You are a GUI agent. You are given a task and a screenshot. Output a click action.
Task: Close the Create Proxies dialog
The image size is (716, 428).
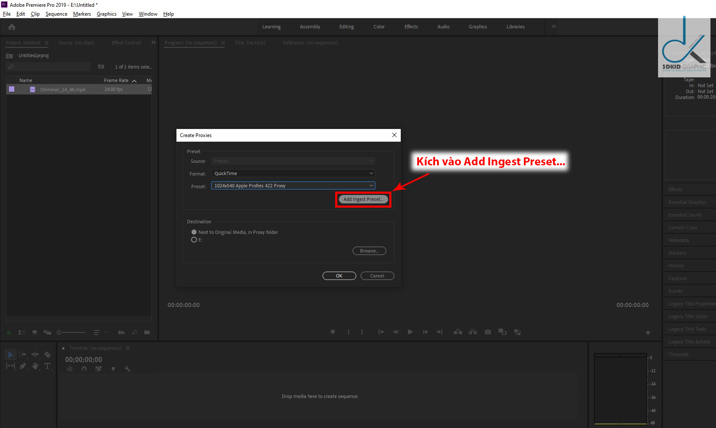point(394,135)
